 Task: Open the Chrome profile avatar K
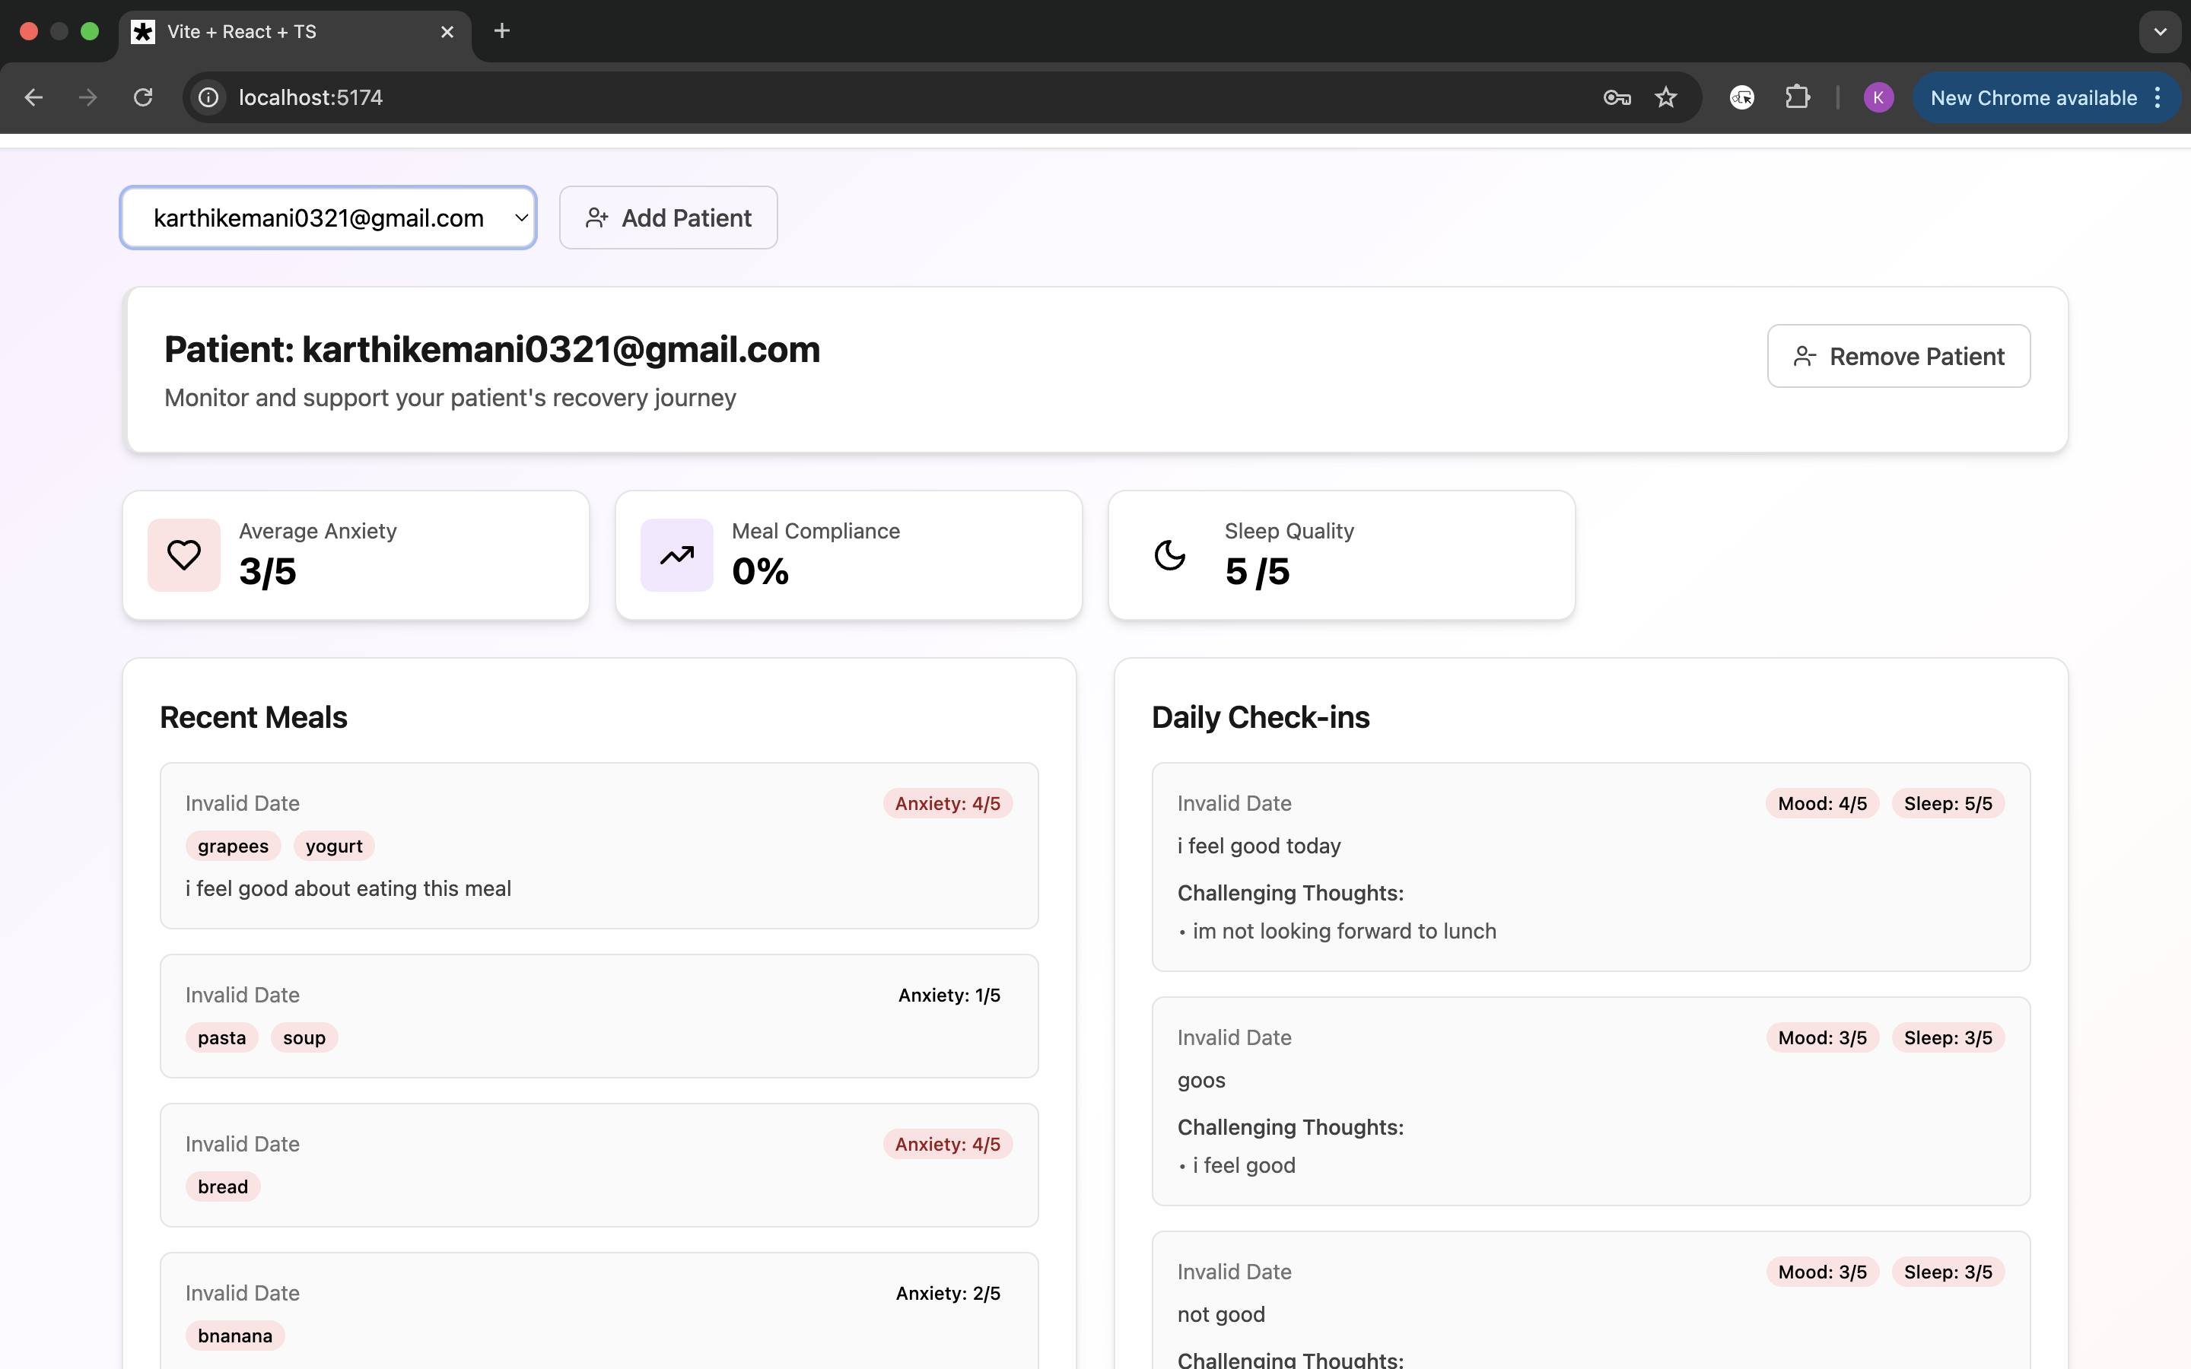[x=1878, y=98]
